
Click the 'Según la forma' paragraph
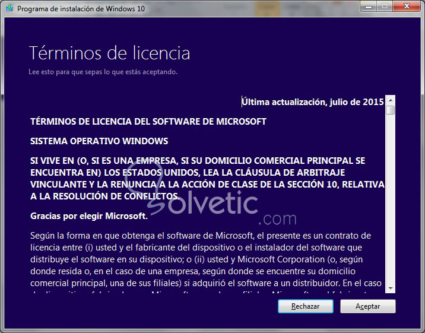pyautogui.click(x=206, y=263)
